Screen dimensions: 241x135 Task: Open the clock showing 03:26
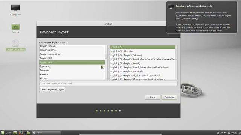point(234,133)
